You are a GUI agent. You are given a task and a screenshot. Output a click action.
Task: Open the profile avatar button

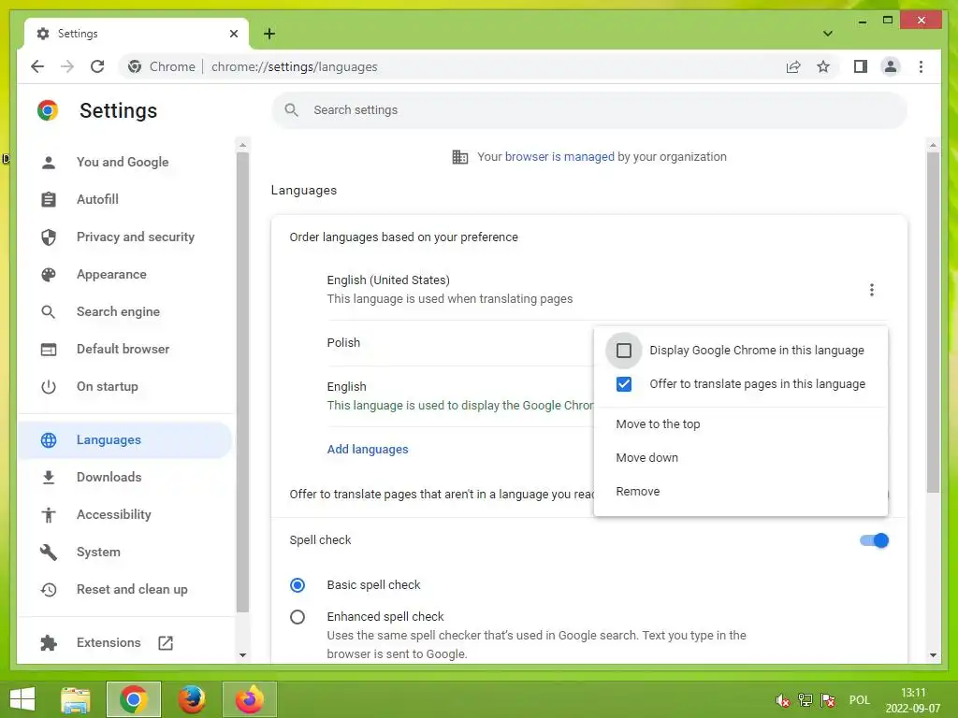point(891,66)
